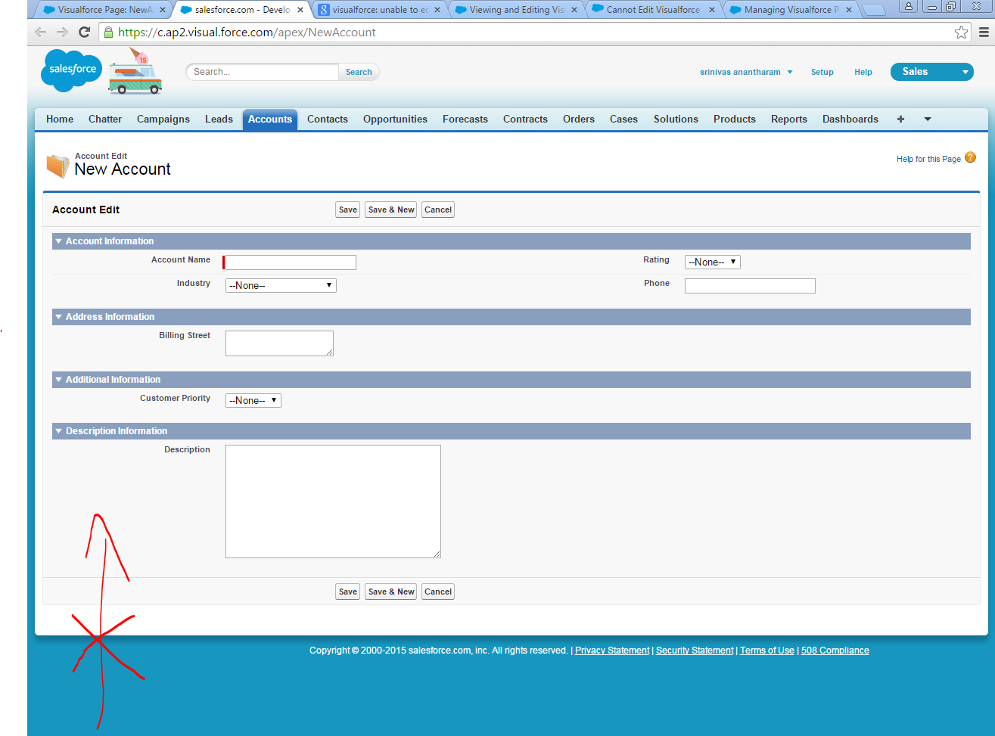Collapse the Description Information section
This screenshot has height=736, width=995.
pos(58,431)
